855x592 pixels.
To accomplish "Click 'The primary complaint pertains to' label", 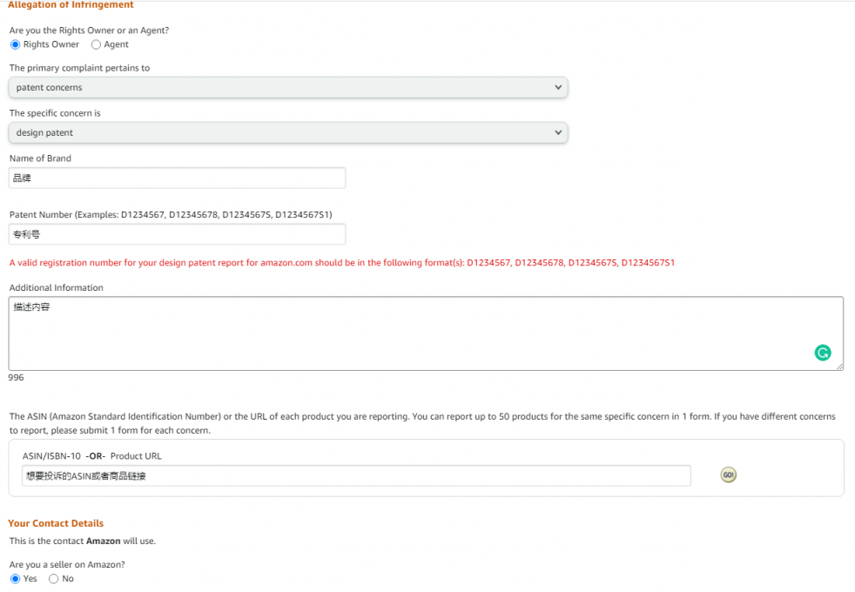I will 79,68.
